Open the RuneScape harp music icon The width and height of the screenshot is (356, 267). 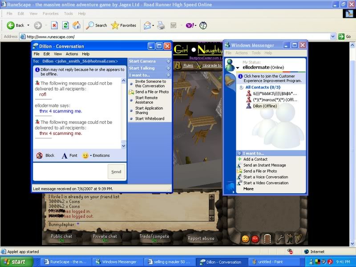pos(298,239)
